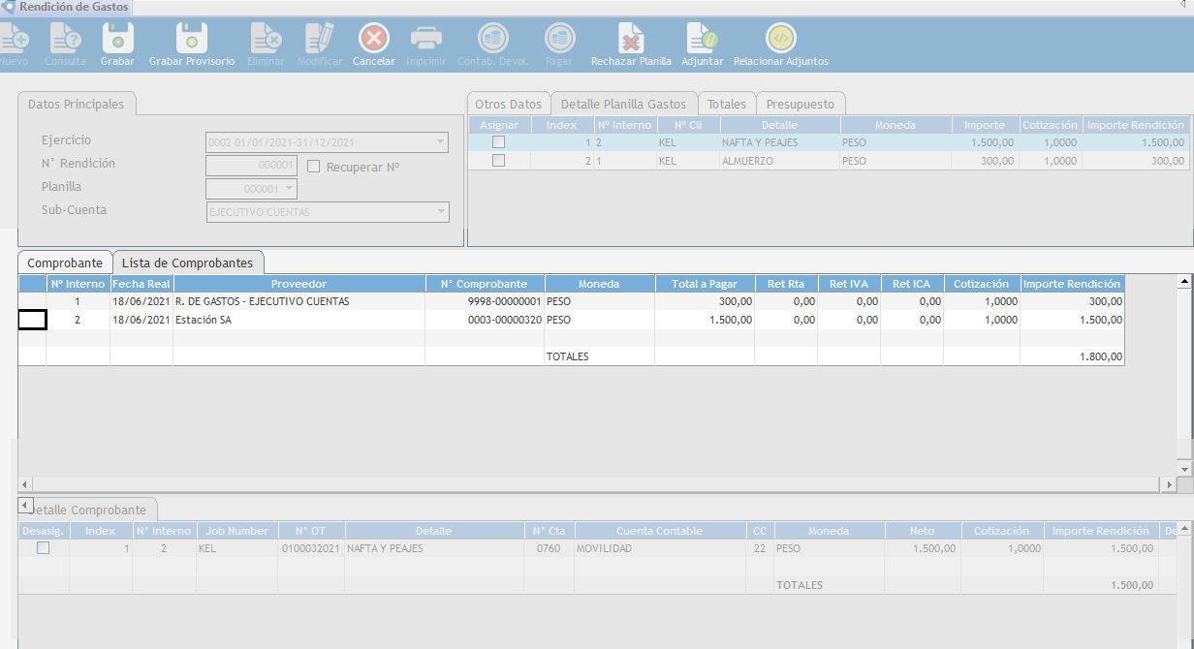
Task: Click the horizontal scrollbar right arrow
Action: 1168,482
